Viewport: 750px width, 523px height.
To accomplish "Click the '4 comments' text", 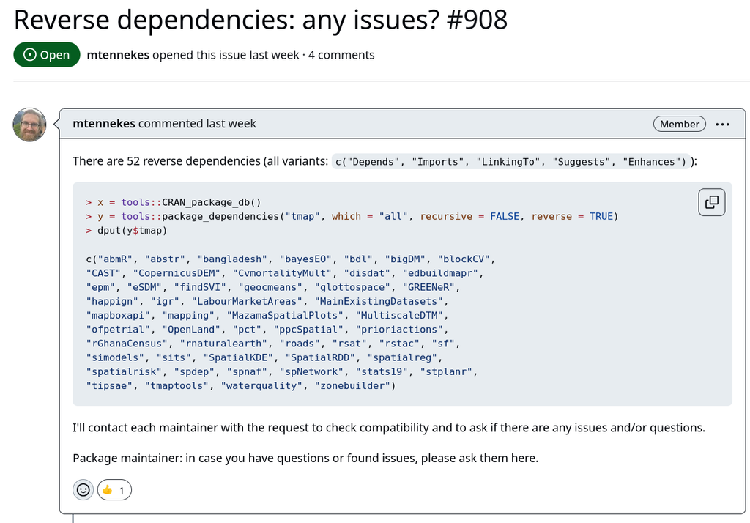I will coord(341,55).
